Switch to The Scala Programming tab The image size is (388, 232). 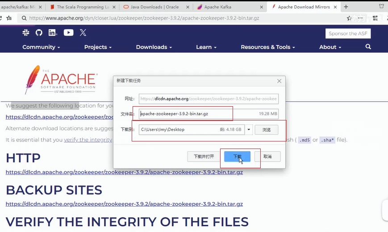pyautogui.click(x=83, y=7)
